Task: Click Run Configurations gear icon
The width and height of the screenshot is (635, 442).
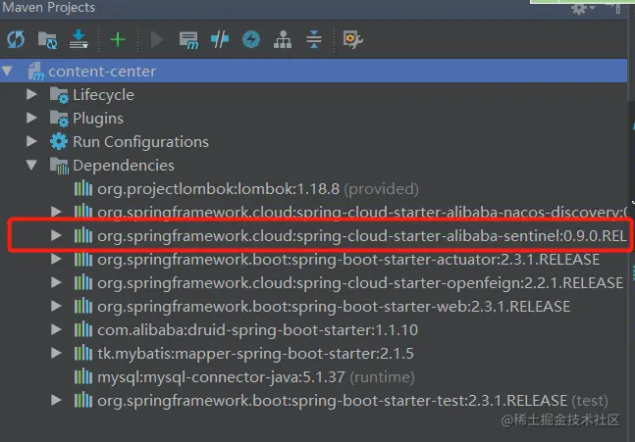Action: click(x=59, y=141)
